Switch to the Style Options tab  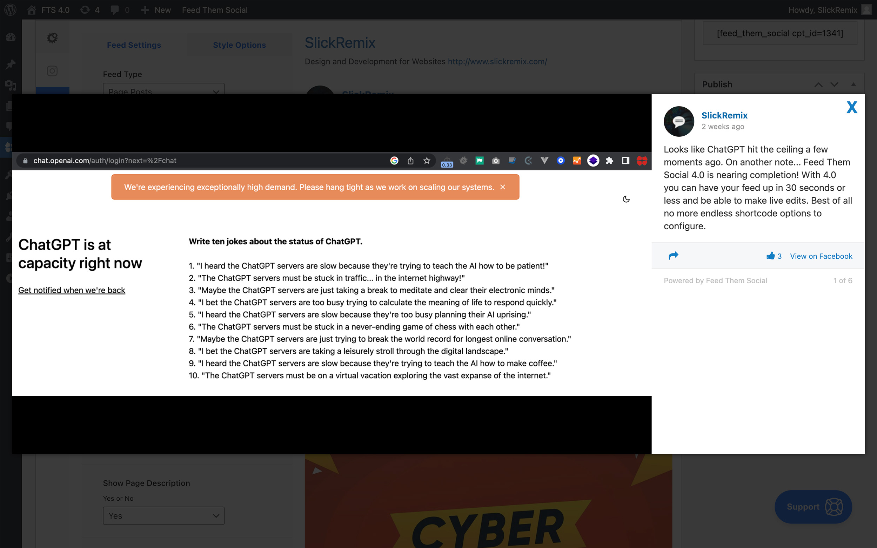click(x=239, y=45)
